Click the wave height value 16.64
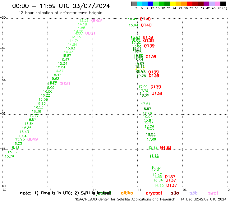Image resolution: width=230 pixels, height=202 pixels. click(x=29, y=124)
